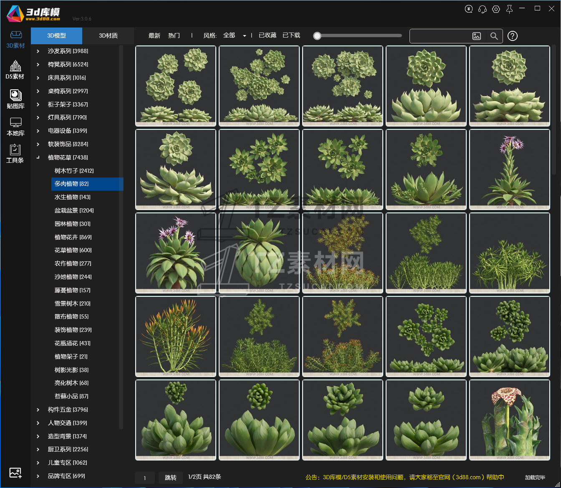This screenshot has width=561, height=488.
Task: Select 树木竹子 [2412] subcategory
Action: point(74,171)
